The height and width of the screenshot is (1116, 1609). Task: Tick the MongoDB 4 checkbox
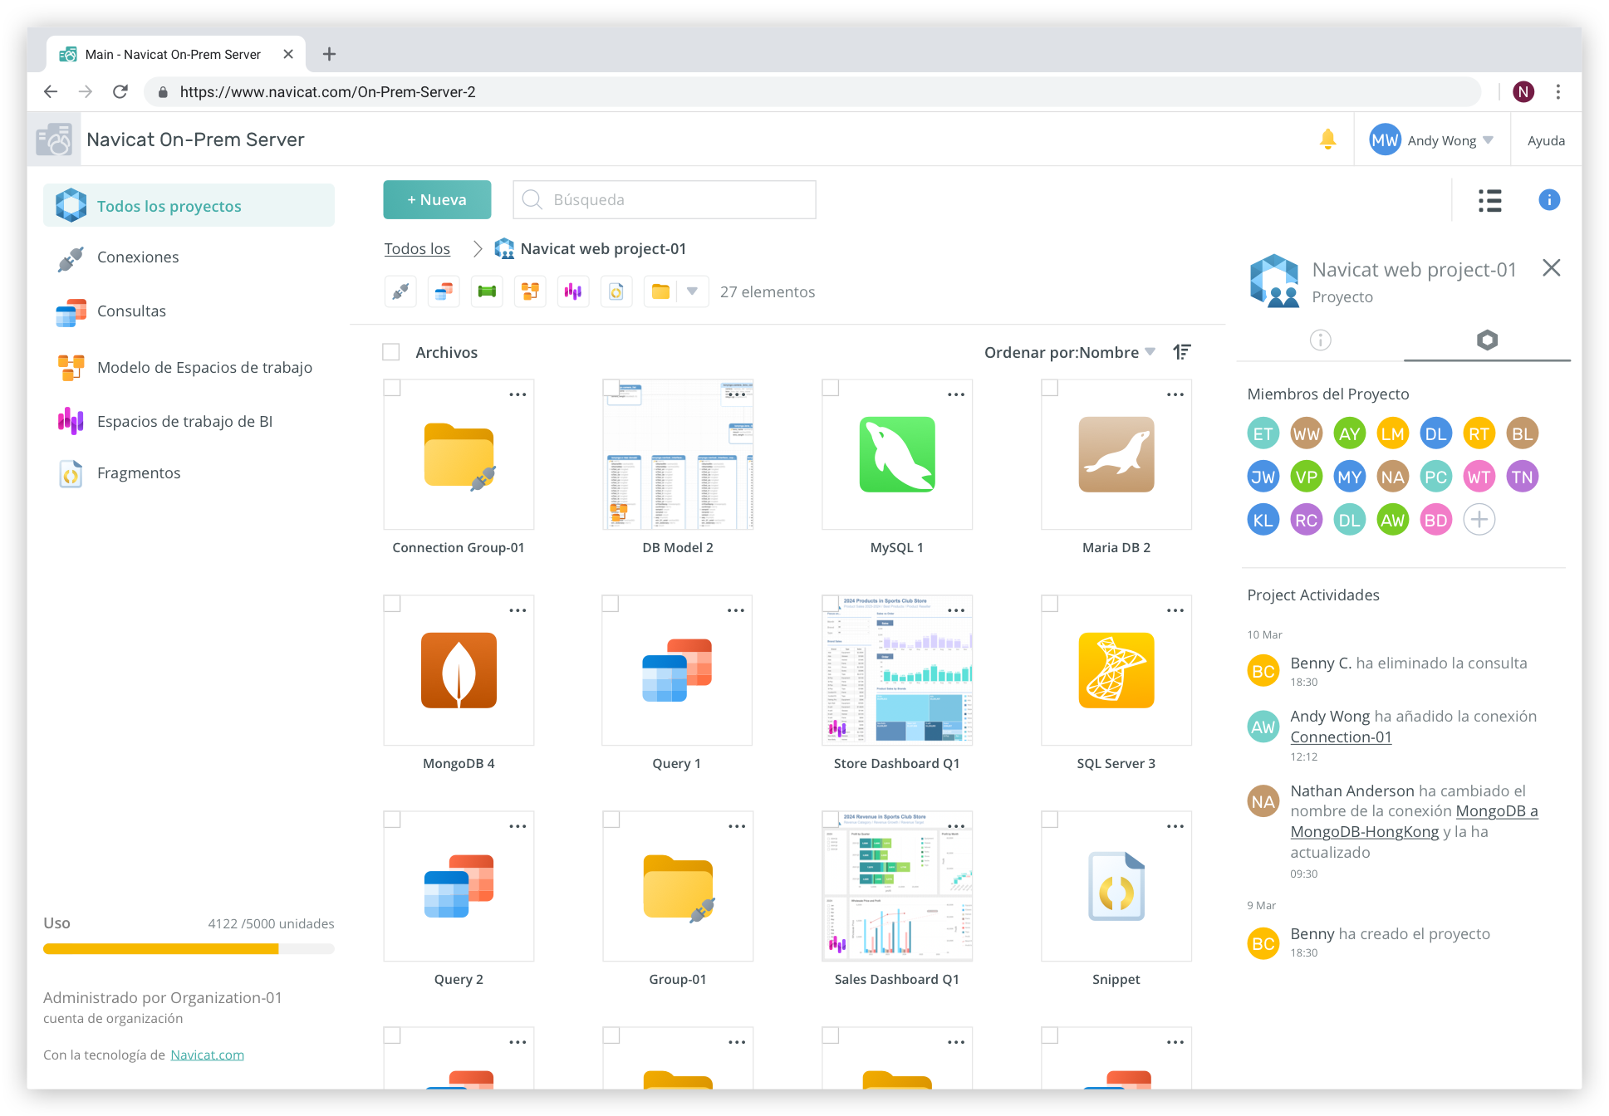pyautogui.click(x=392, y=604)
